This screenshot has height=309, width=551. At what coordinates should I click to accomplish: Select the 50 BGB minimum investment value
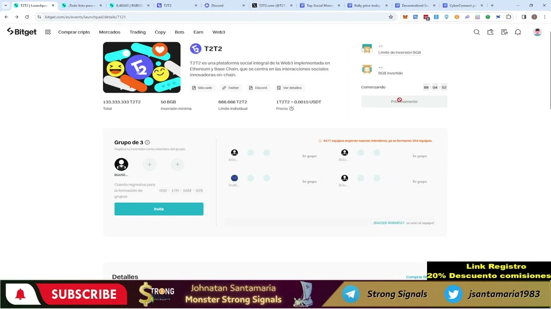click(168, 102)
